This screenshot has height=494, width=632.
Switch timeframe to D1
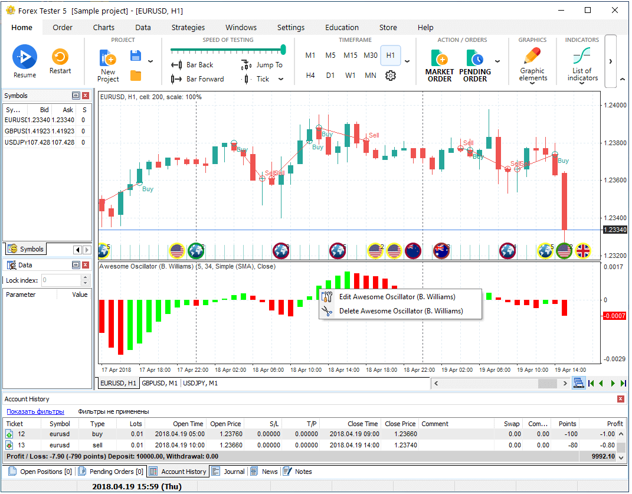coord(330,76)
